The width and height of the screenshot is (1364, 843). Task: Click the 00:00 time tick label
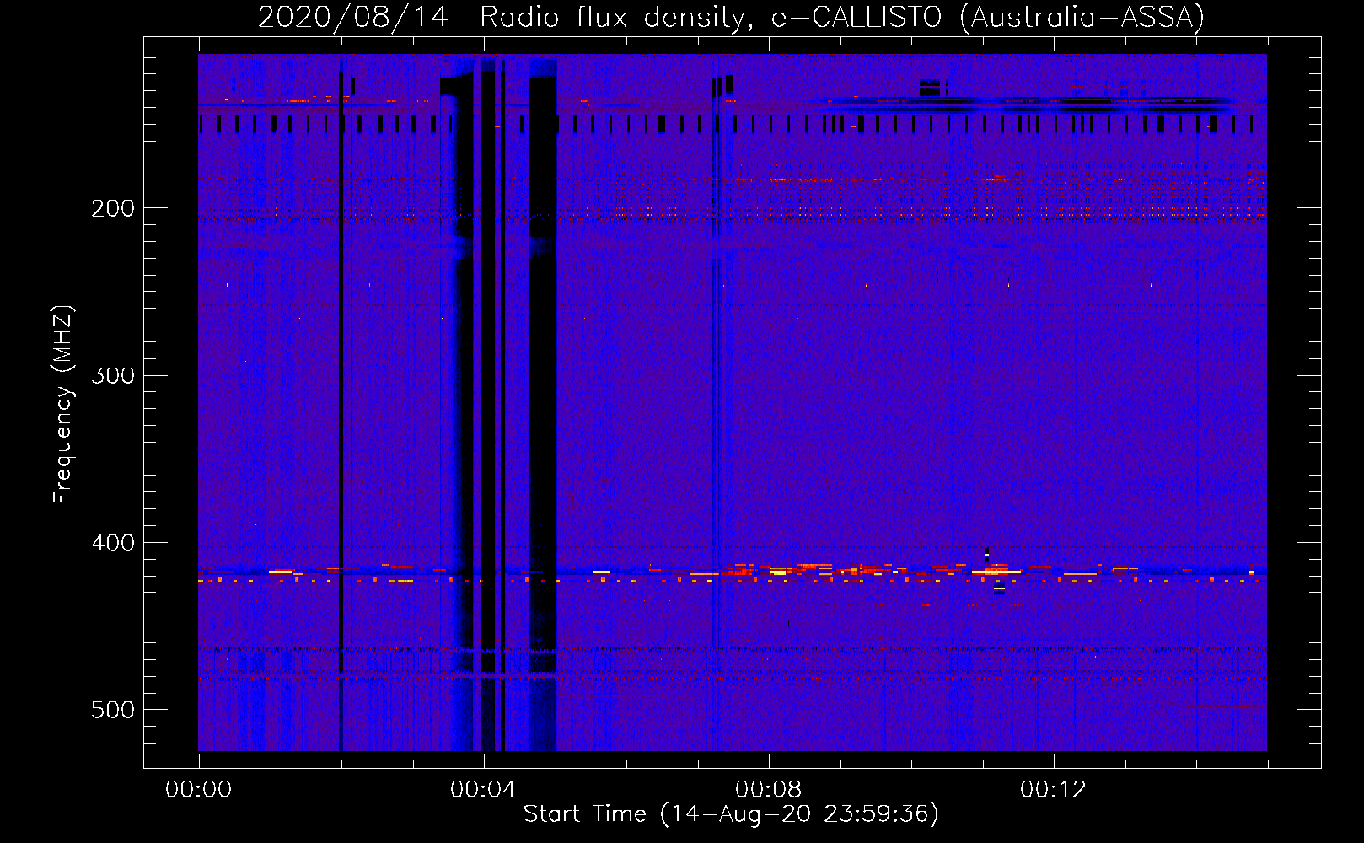199,790
